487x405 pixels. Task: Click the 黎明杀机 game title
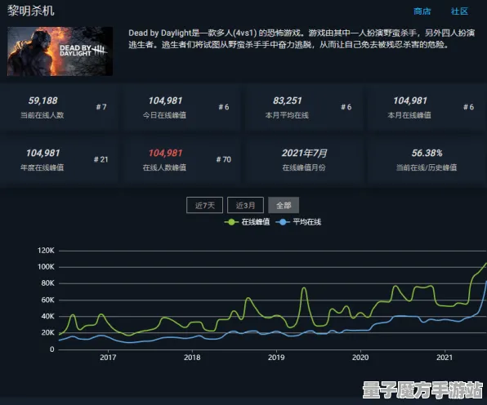[x=31, y=11]
